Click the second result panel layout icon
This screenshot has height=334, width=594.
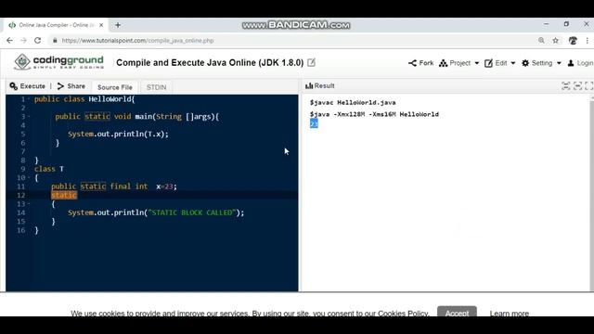coord(577,86)
